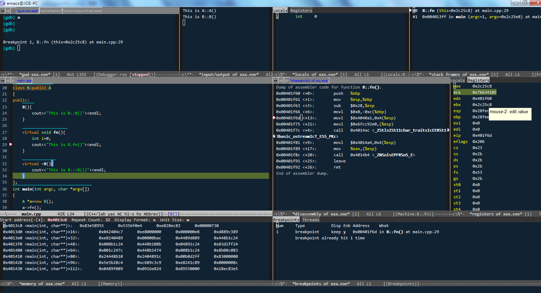541x293 pixels.
Task: Edit memory start address 0x4013c0
Action: click(57, 220)
